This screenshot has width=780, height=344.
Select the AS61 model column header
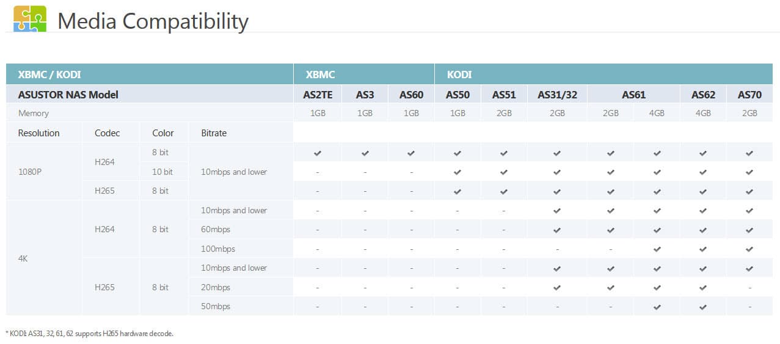pyautogui.click(x=634, y=95)
